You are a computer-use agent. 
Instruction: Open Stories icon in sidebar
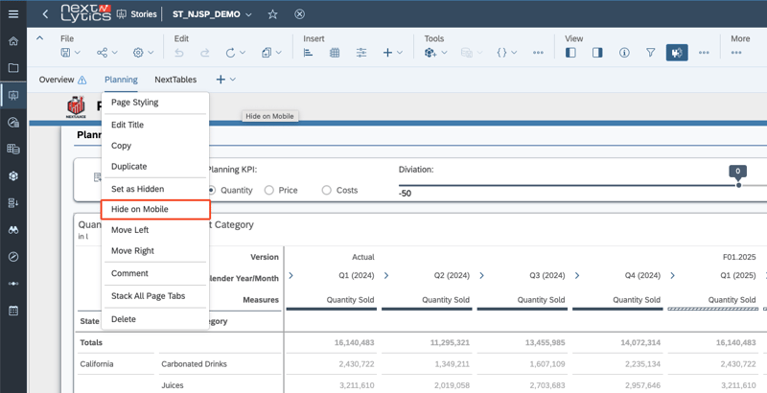13,95
